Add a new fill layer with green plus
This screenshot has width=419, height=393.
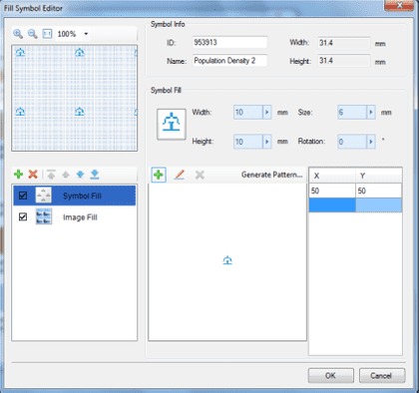(x=18, y=174)
